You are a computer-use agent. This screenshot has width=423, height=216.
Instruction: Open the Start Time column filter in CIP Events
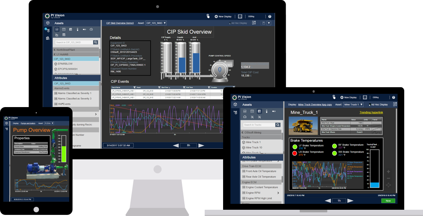point(184,87)
